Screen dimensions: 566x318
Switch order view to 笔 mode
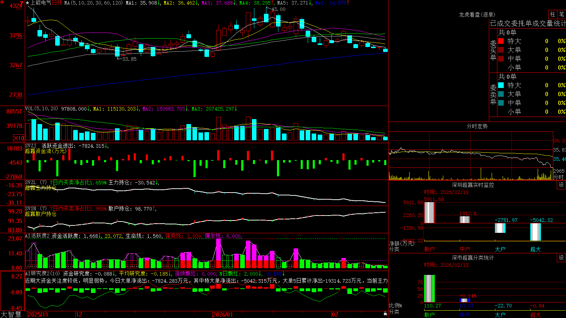[562, 14]
